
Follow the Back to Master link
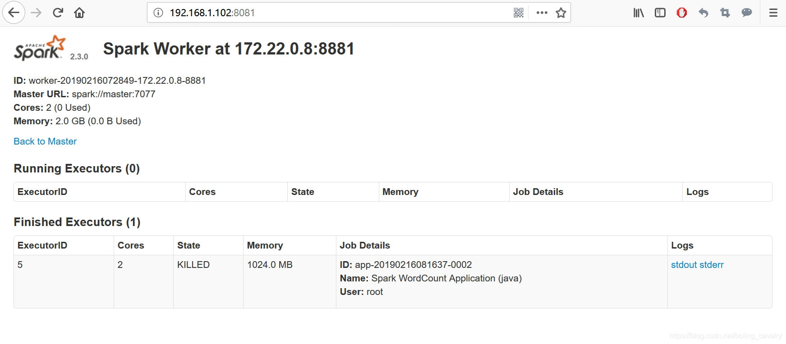(x=45, y=141)
